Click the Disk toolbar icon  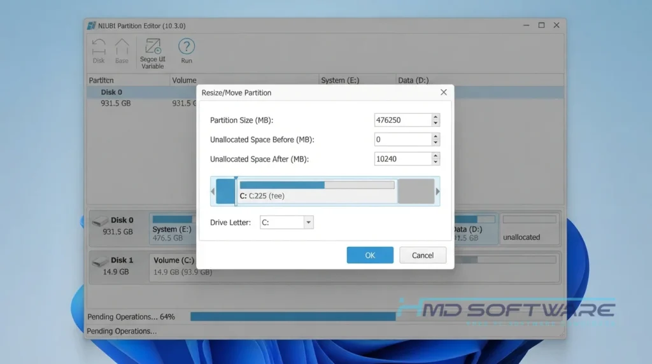coord(99,51)
